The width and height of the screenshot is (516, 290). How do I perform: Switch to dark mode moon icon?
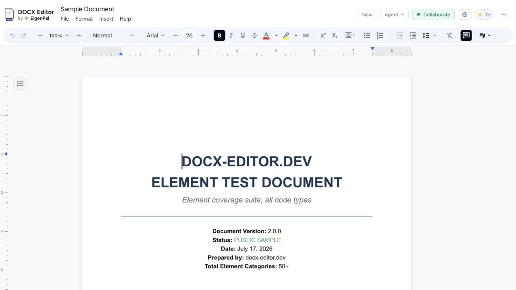[488, 15]
